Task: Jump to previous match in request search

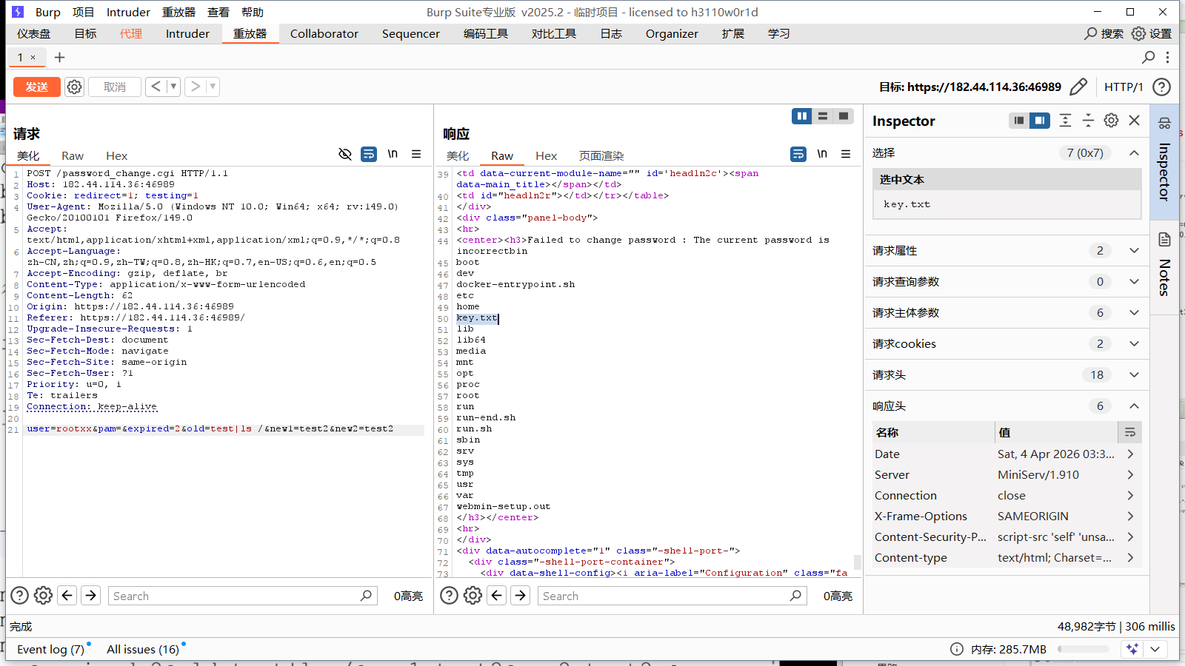Action: point(67,595)
